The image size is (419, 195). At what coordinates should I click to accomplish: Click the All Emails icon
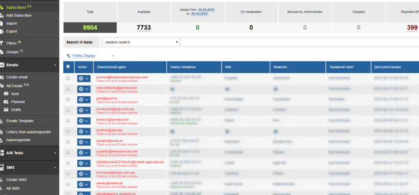tap(2, 86)
